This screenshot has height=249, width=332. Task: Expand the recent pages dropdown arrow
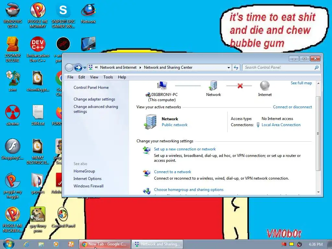[x=85, y=68]
